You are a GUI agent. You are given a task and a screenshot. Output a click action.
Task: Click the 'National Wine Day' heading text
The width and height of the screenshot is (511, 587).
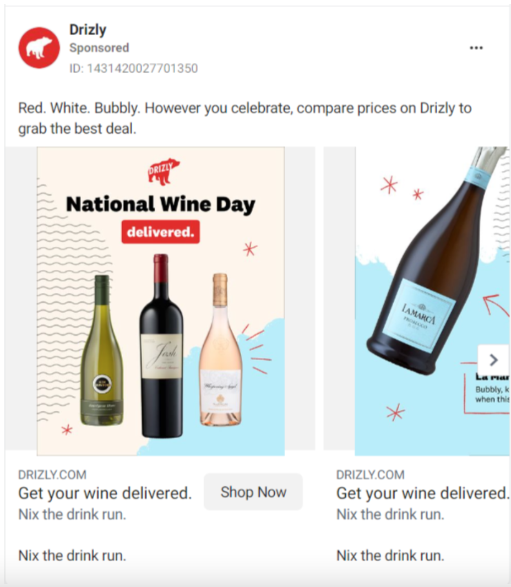161,204
